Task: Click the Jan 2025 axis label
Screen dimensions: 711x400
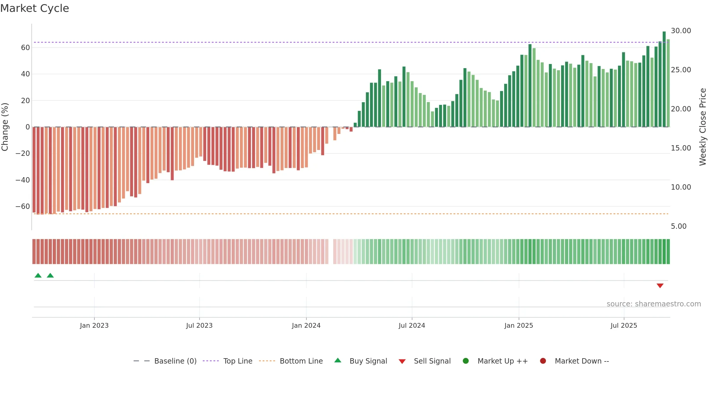Action: click(x=519, y=326)
